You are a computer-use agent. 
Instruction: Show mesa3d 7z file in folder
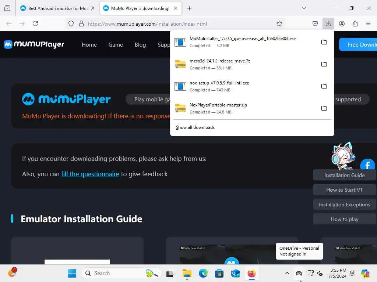[324, 64]
